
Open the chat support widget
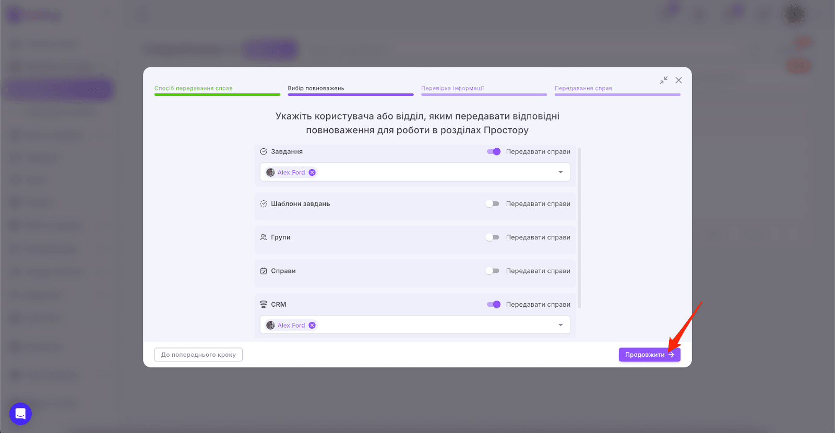point(20,414)
